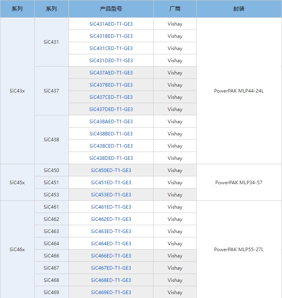This screenshot has width=282, height=298.
Task: Select the SiC45x series cell
Action: click(x=17, y=183)
